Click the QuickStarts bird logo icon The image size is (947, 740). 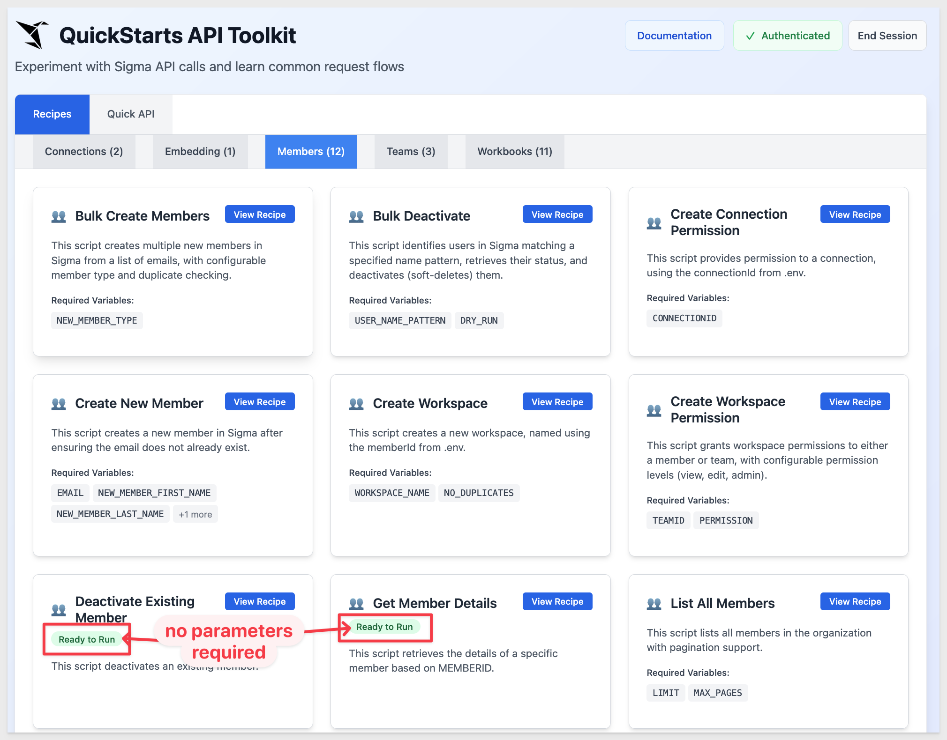[32, 35]
